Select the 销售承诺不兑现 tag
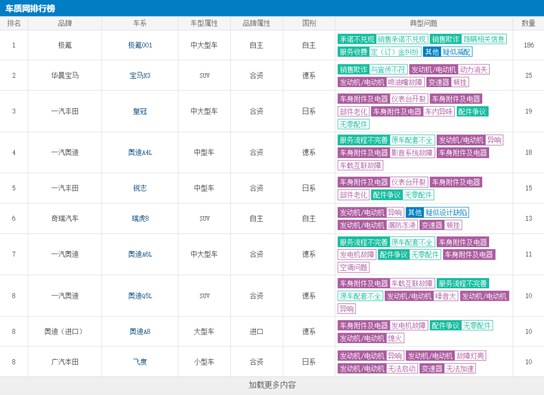The height and width of the screenshot is (395, 544). coord(402,39)
